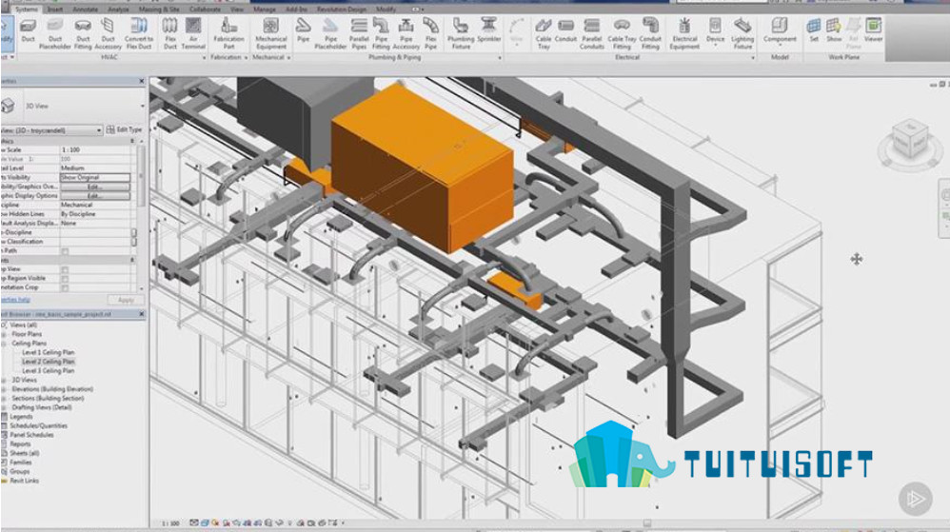Expand the Mechanical panel arrow
Screen dimensions: 950x532
[288, 57]
